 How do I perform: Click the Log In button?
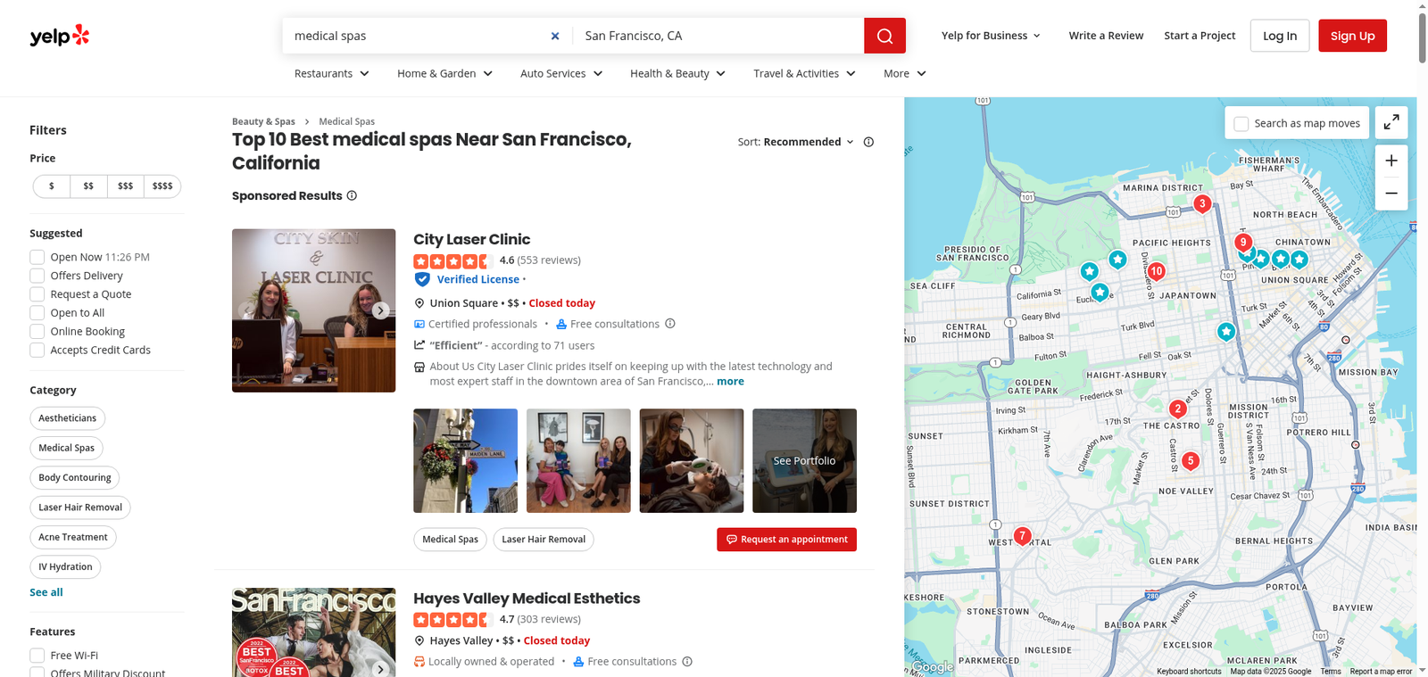pos(1280,36)
